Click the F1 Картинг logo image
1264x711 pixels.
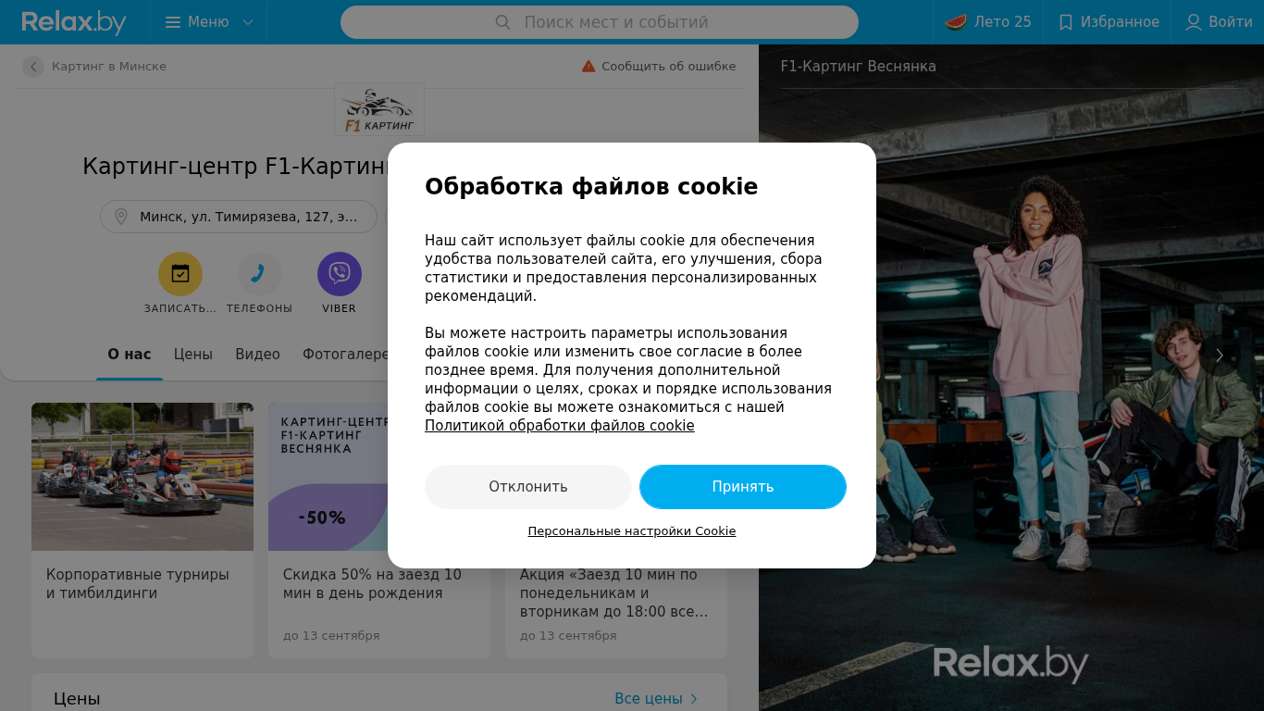pyautogui.click(x=379, y=109)
